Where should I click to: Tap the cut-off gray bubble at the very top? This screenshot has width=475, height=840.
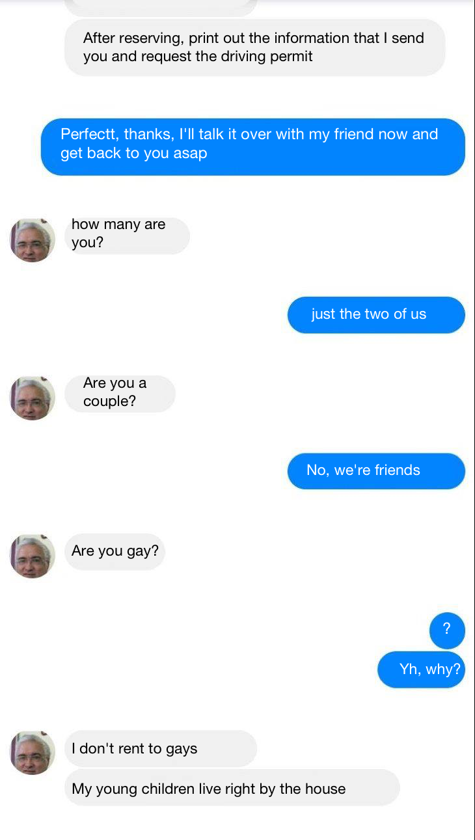click(x=161, y=8)
